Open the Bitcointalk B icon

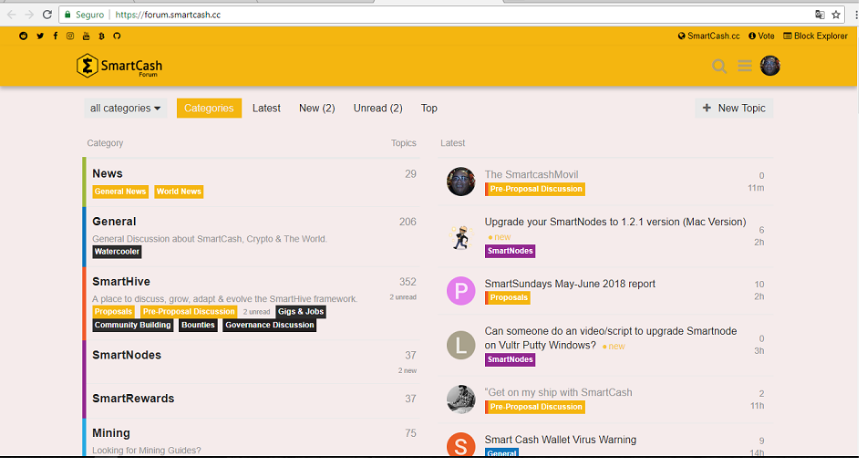[x=101, y=36]
